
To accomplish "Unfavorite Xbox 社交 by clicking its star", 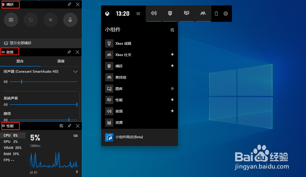I will (x=172, y=54).
